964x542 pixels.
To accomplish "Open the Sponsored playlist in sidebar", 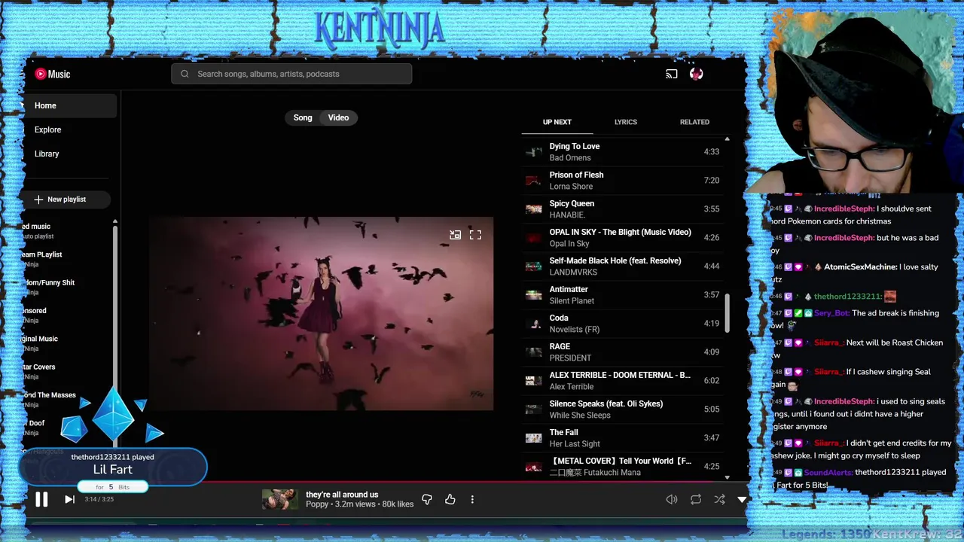I will pos(35,315).
